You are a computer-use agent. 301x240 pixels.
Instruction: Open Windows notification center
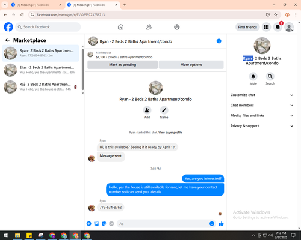coord(293,235)
